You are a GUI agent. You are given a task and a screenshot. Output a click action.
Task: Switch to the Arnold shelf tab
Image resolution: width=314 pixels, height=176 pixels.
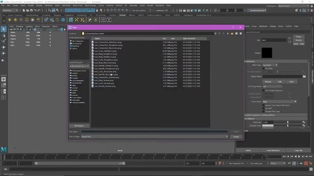click(x=122, y=15)
